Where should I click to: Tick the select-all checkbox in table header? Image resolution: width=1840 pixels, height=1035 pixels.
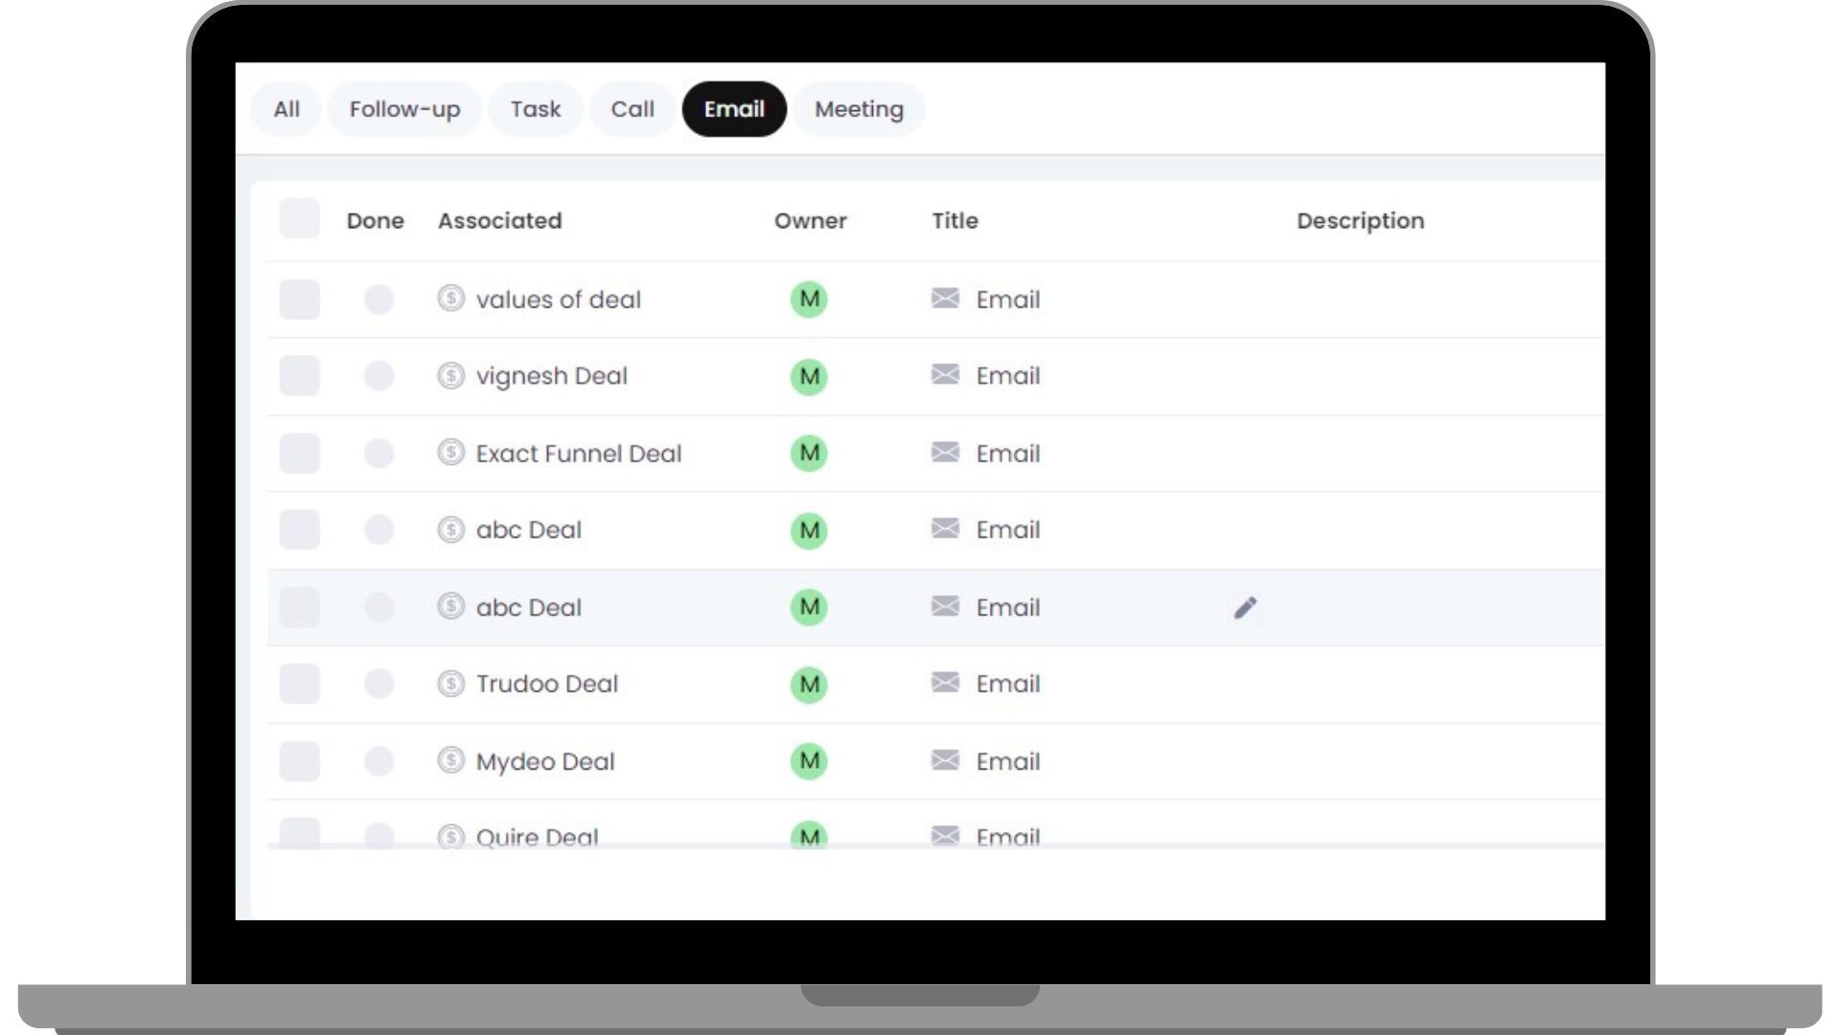click(x=299, y=219)
